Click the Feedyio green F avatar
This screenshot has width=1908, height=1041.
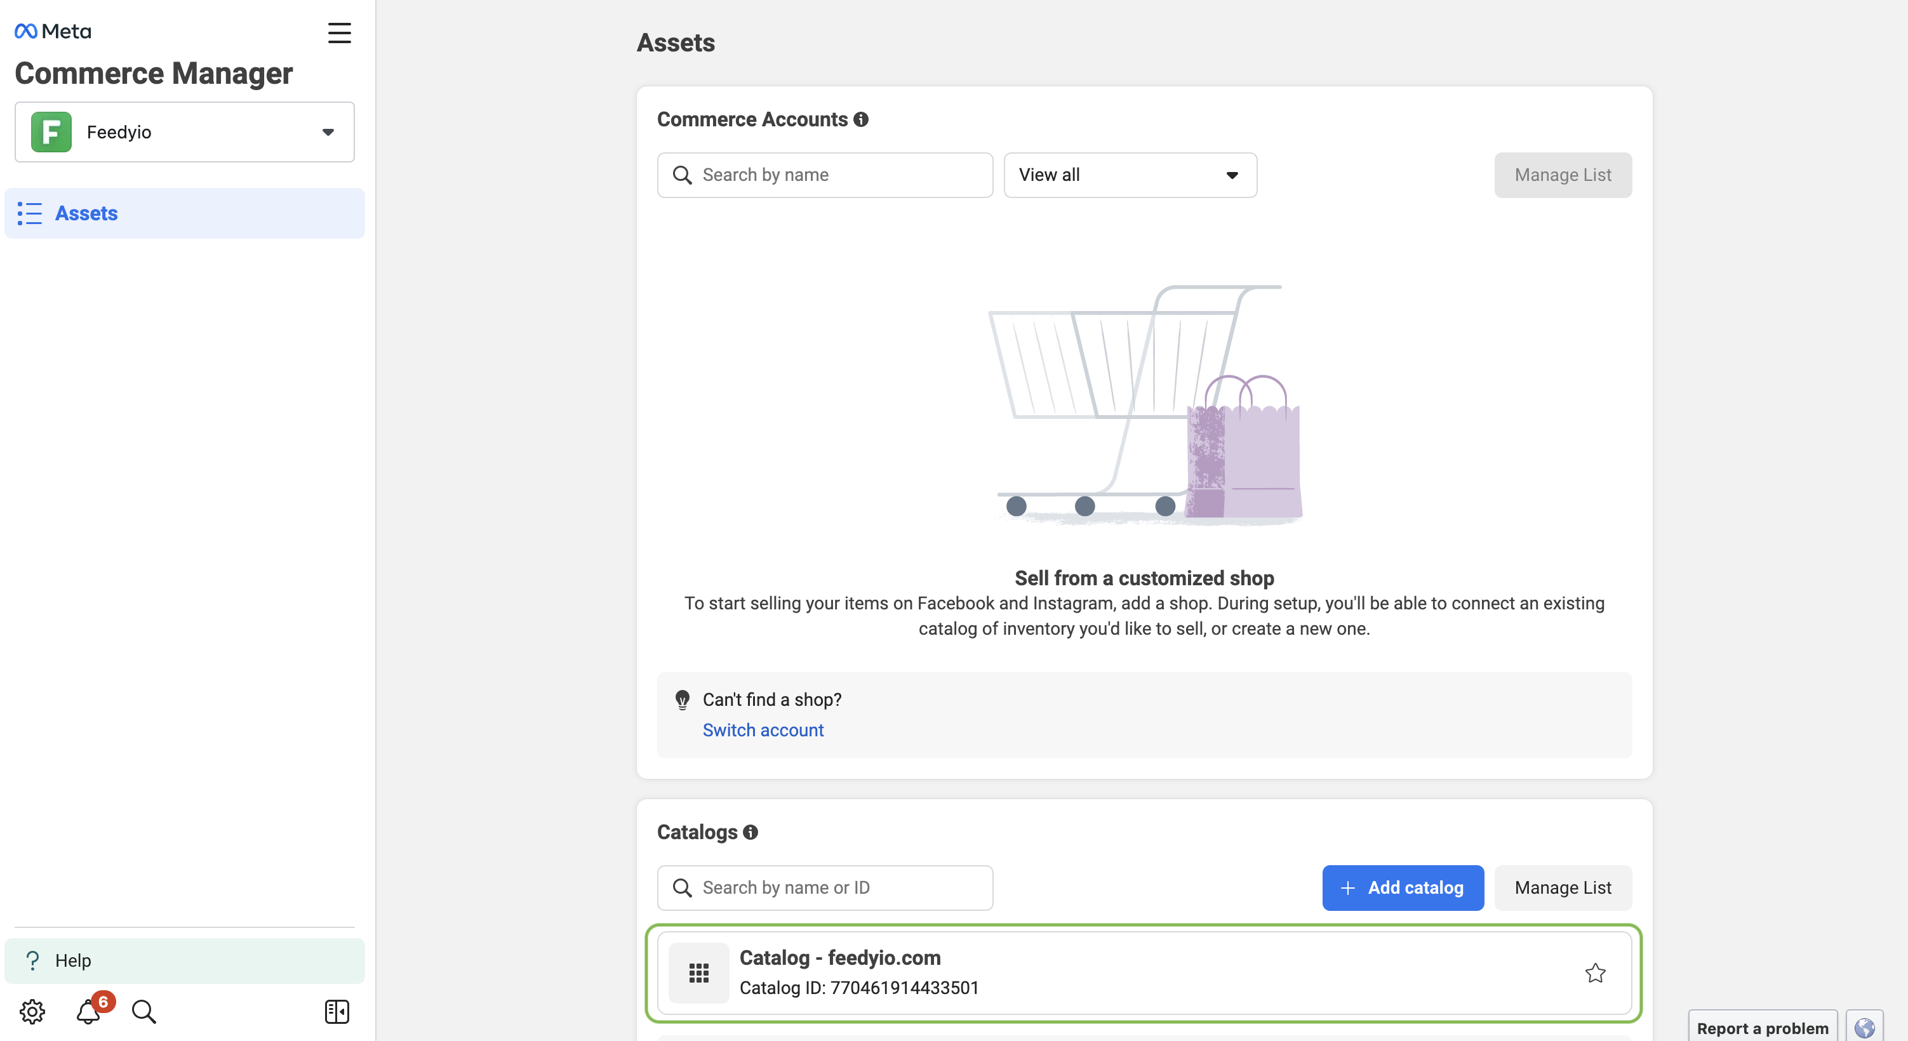pos(51,132)
